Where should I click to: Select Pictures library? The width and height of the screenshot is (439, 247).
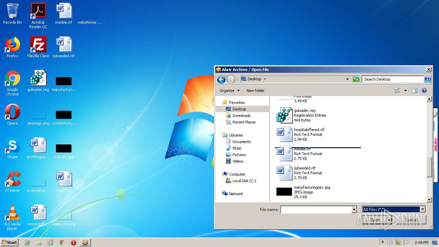tap(236, 155)
